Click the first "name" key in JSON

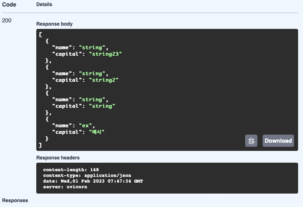point(62,48)
